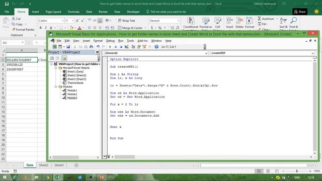Open the Name Box A2 dropdown
Viewport: 322px width, 181px height.
pyautogui.click(x=23, y=43)
